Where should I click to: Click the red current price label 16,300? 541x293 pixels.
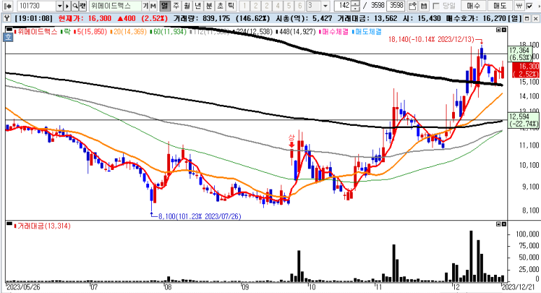click(526, 70)
